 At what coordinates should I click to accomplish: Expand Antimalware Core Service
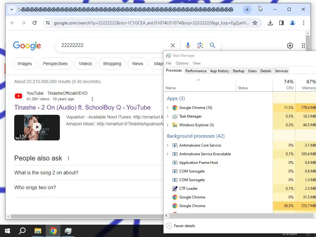point(168,145)
